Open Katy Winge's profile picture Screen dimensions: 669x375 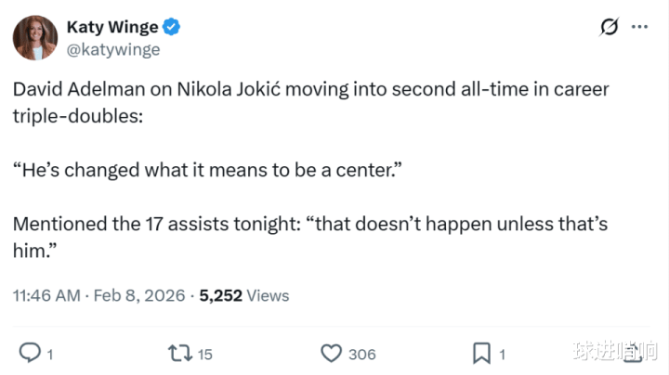[34, 38]
